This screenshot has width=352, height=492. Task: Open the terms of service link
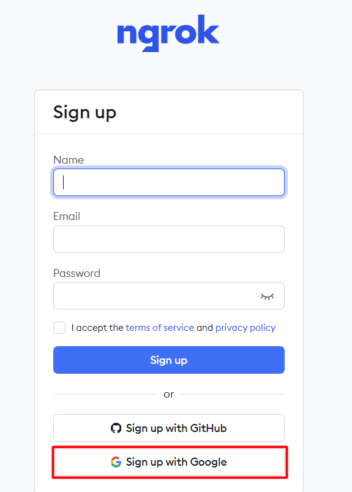pyautogui.click(x=160, y=328)
